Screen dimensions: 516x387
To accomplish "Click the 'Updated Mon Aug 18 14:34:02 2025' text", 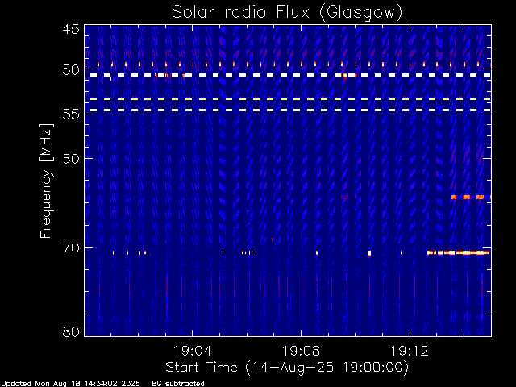I will click(70, 384).
